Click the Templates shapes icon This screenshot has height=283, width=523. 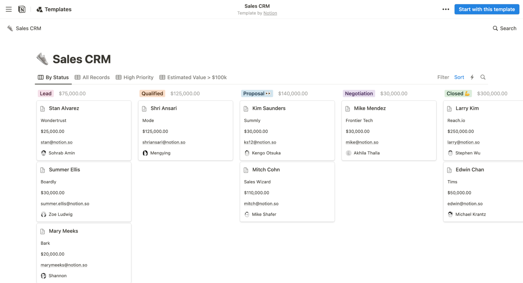[x=40, y=9]
